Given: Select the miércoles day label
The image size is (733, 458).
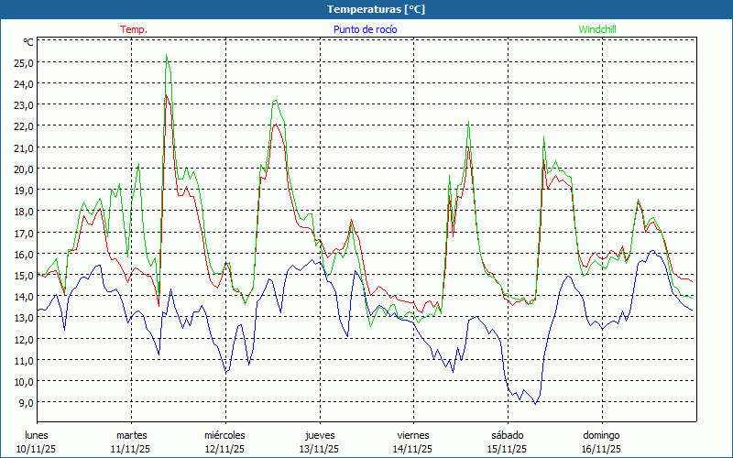Looking at the screenshot, I should (x=224, y=435).
